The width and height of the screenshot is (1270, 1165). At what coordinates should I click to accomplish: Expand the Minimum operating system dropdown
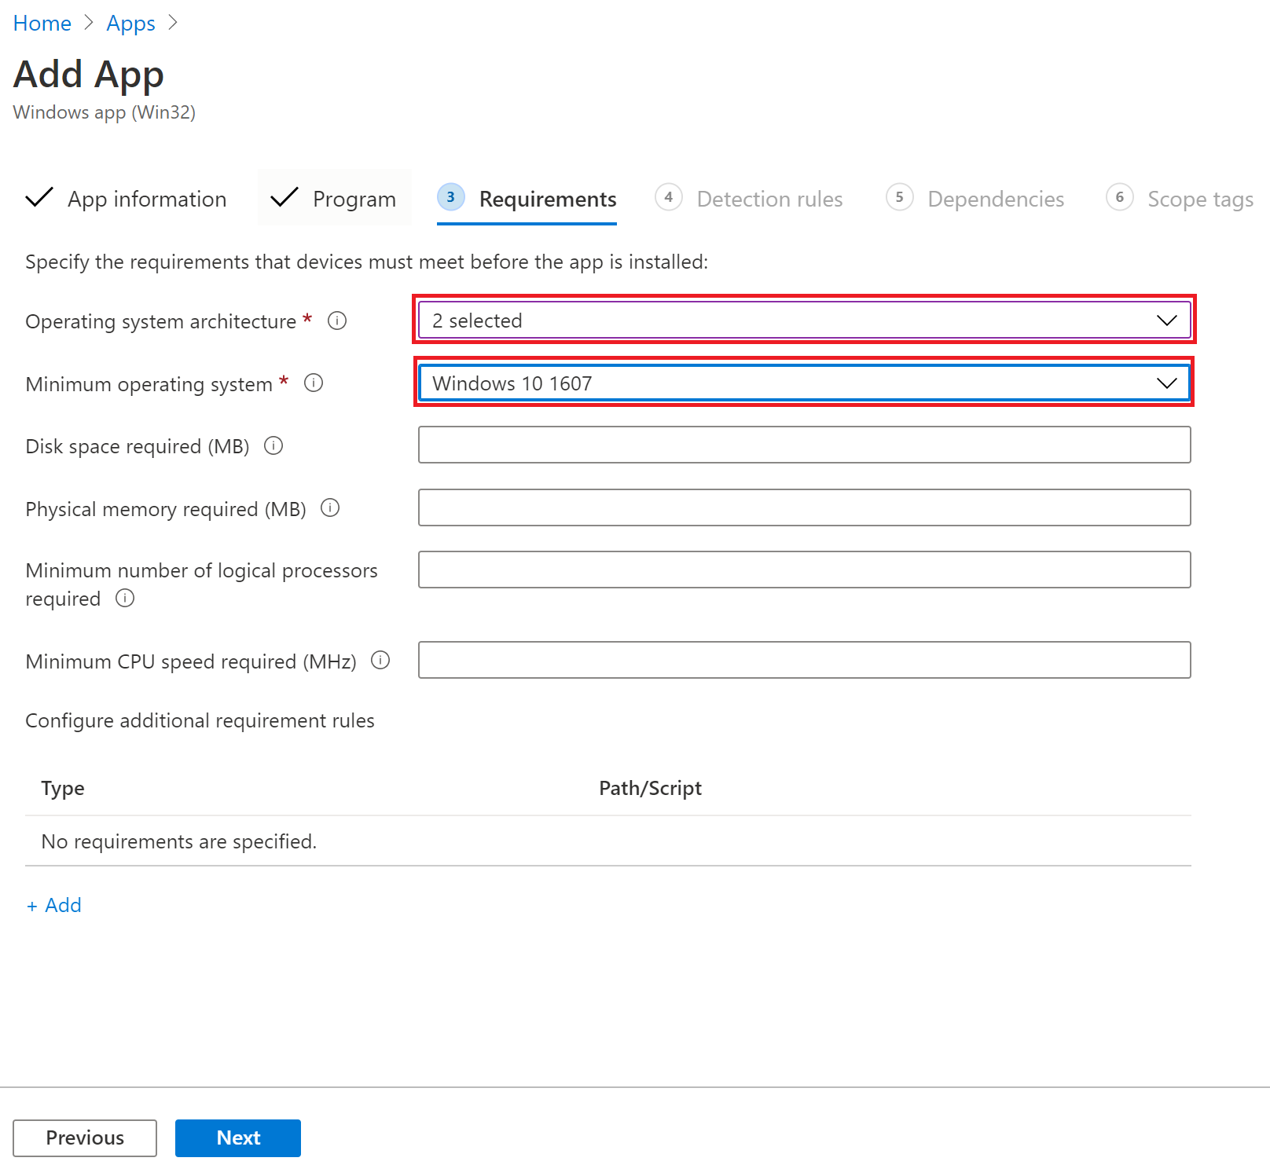803,383
